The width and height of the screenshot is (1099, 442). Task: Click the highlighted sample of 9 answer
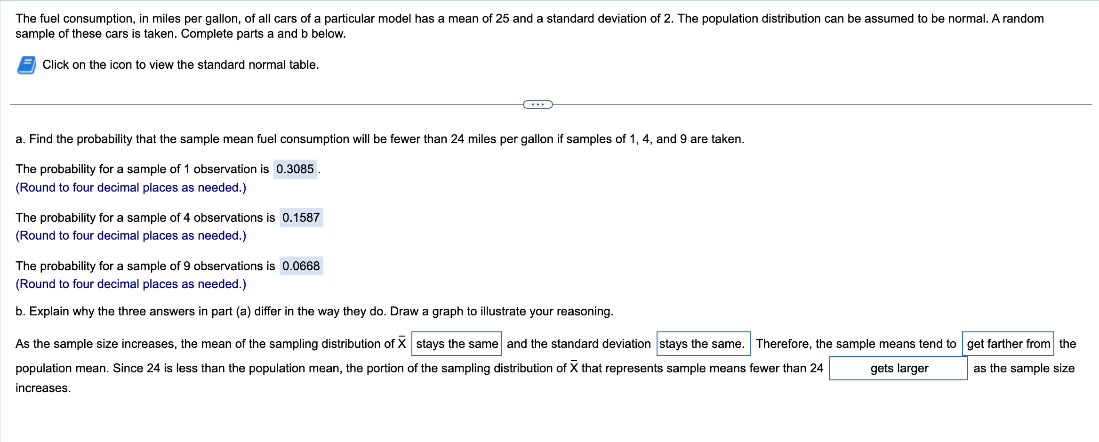(x=301, y=266)
